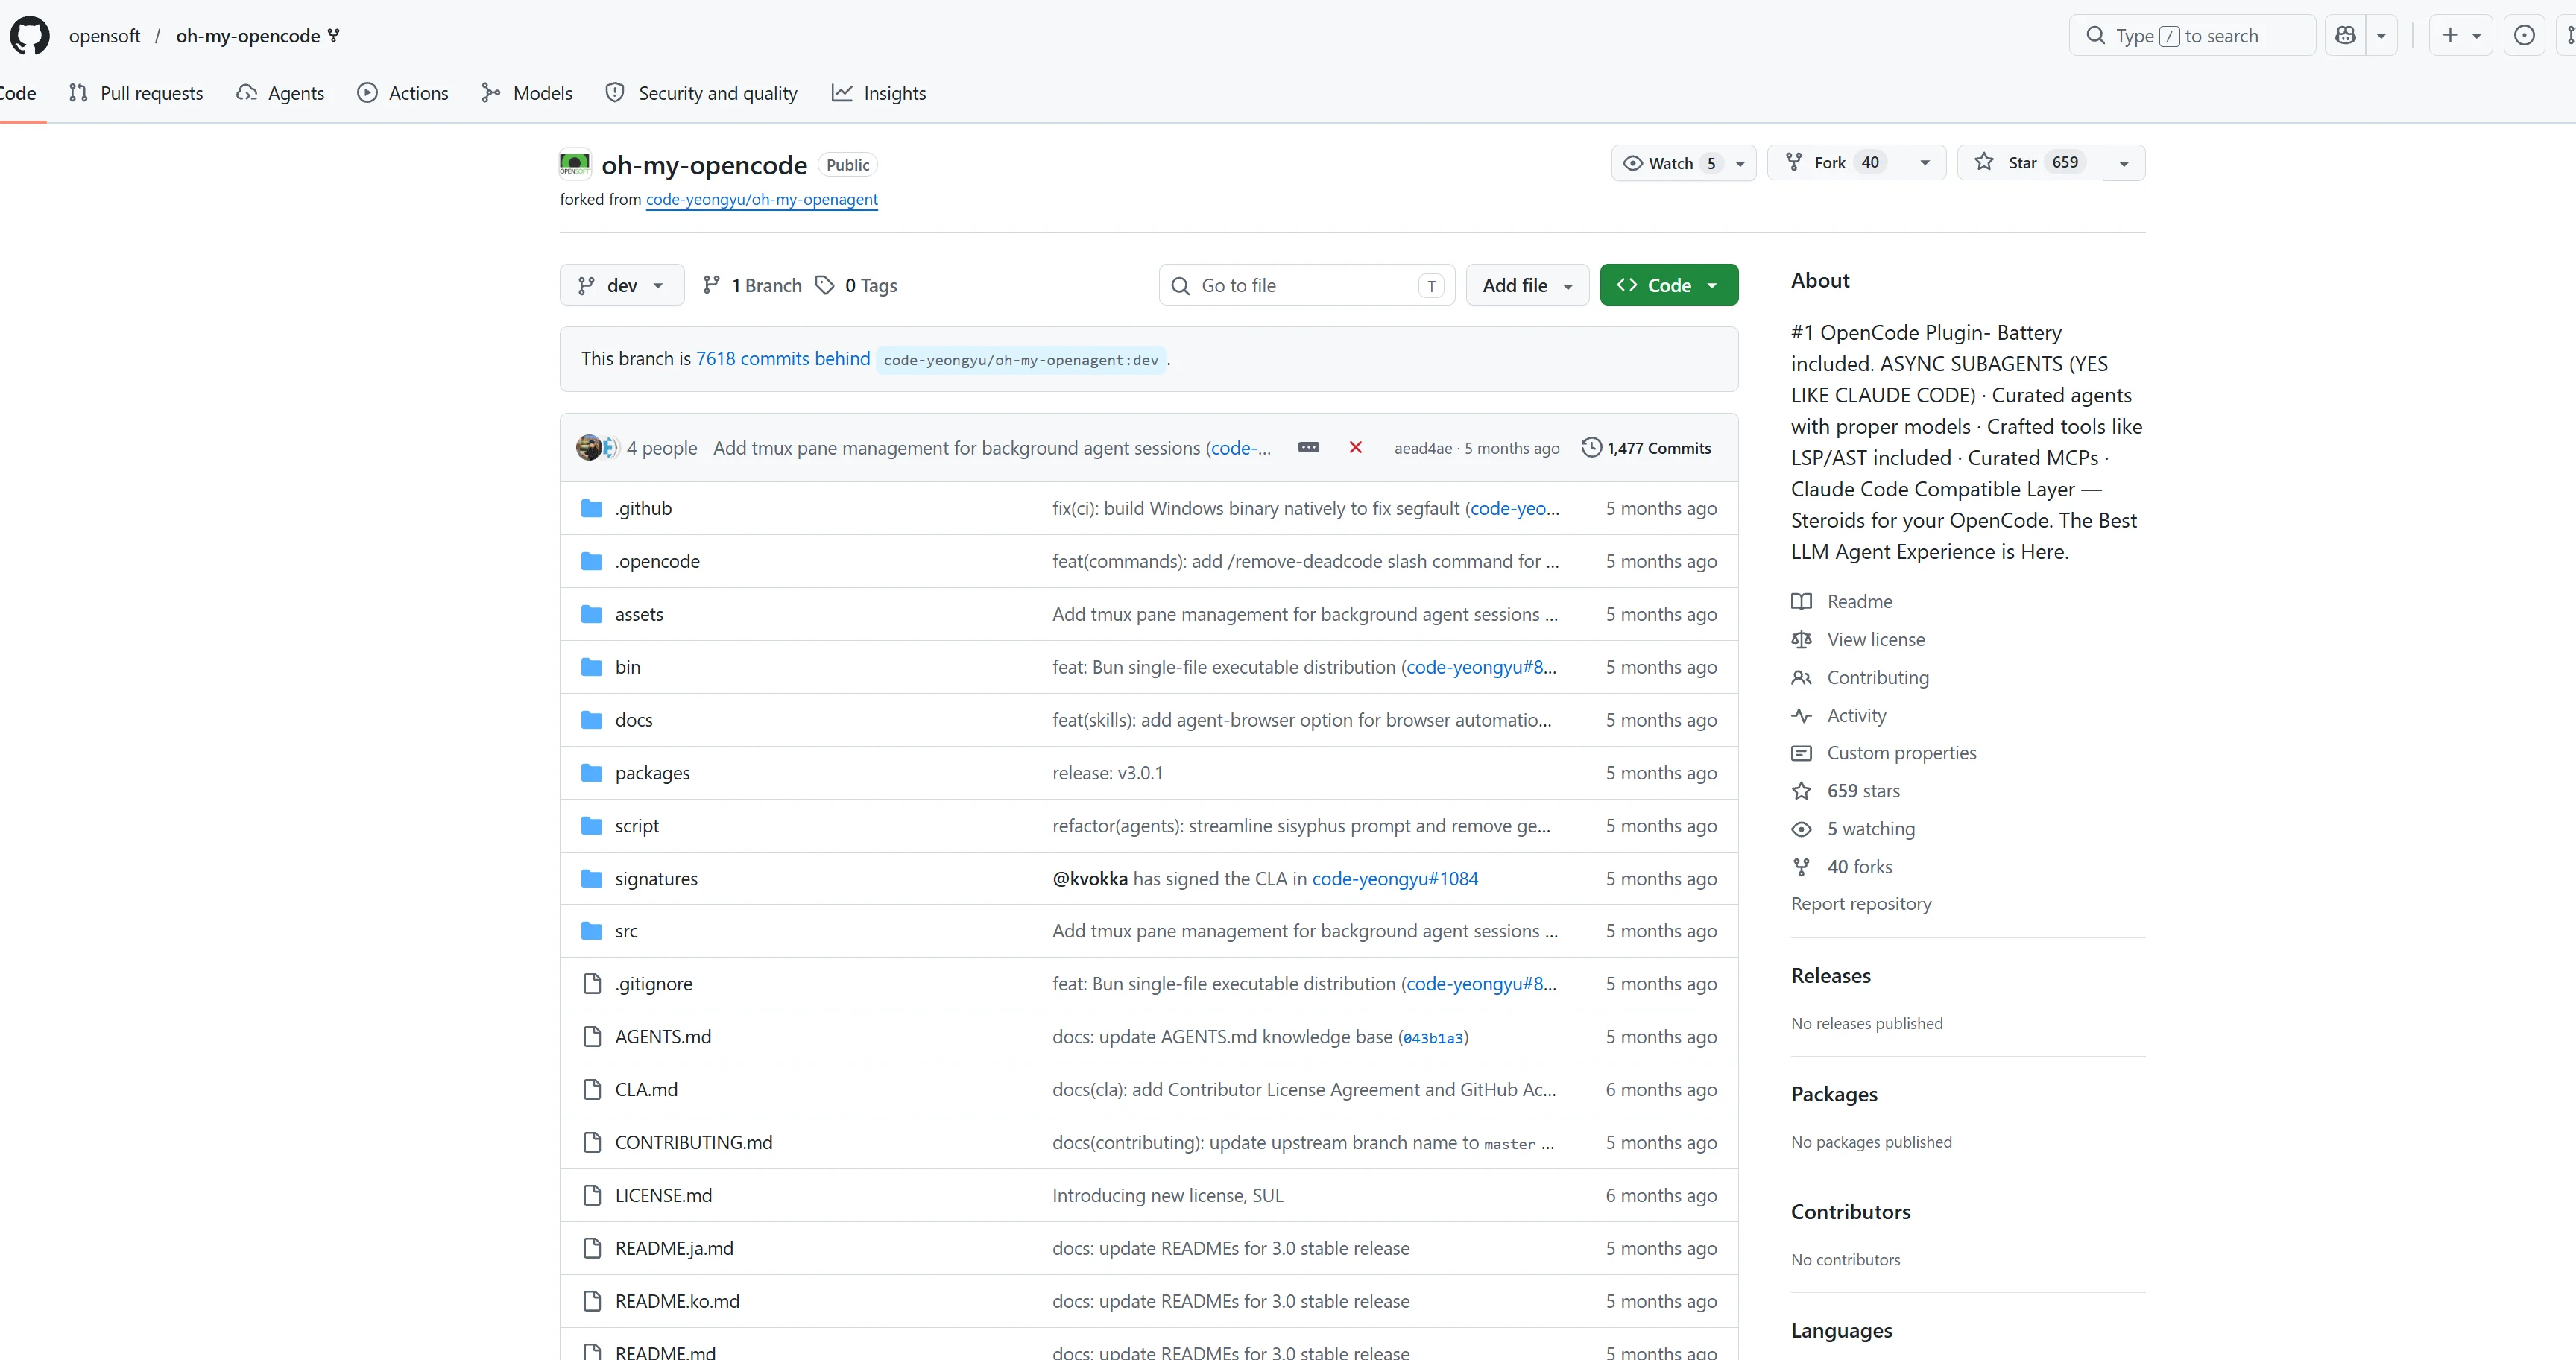Open the upstream code-yeongyu/oh-my-openagent link
The image size is (2576, 1360).
click(762, 199)
